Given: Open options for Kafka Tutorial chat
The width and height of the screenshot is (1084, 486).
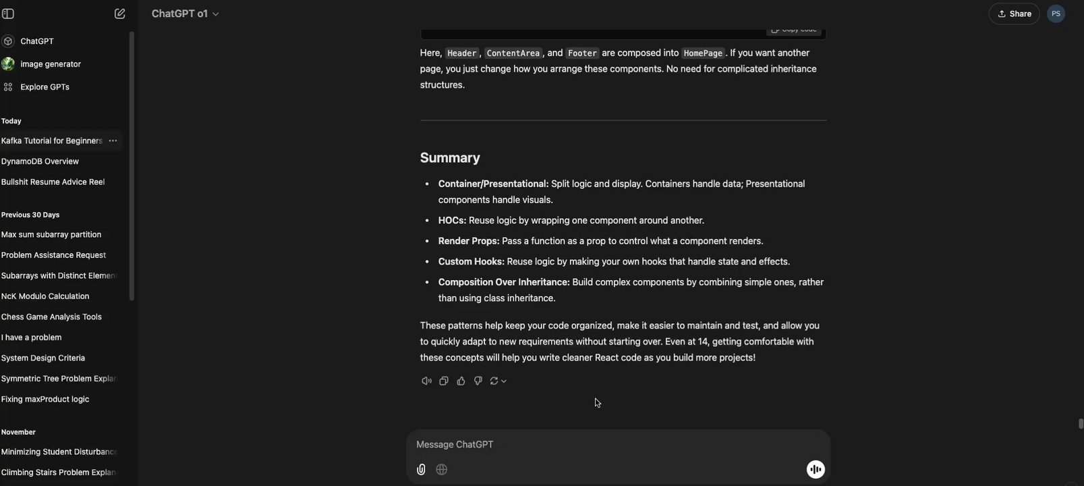Looking at the screenshot, I should point(113,141).
